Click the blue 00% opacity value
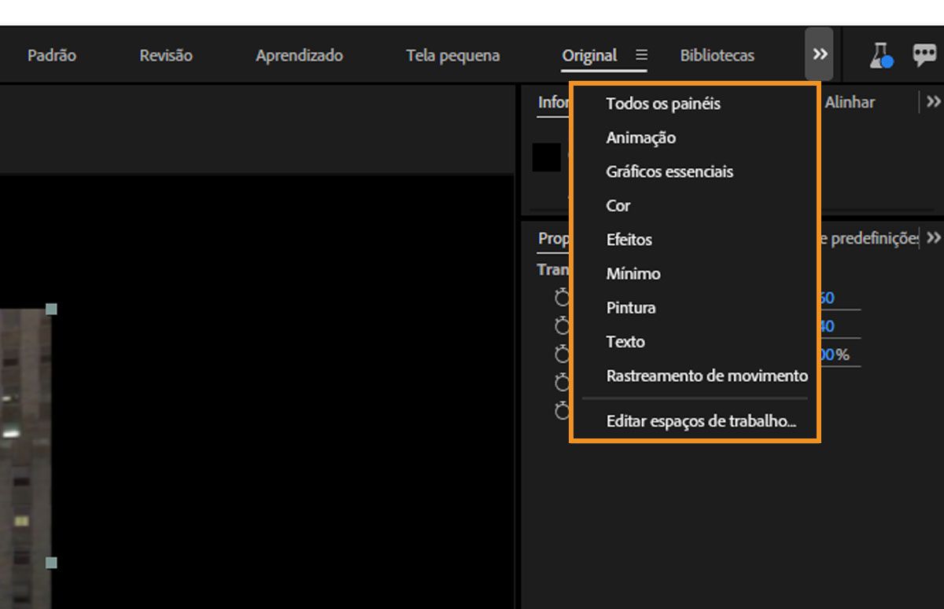944x609 pixels. coord(834,354)
